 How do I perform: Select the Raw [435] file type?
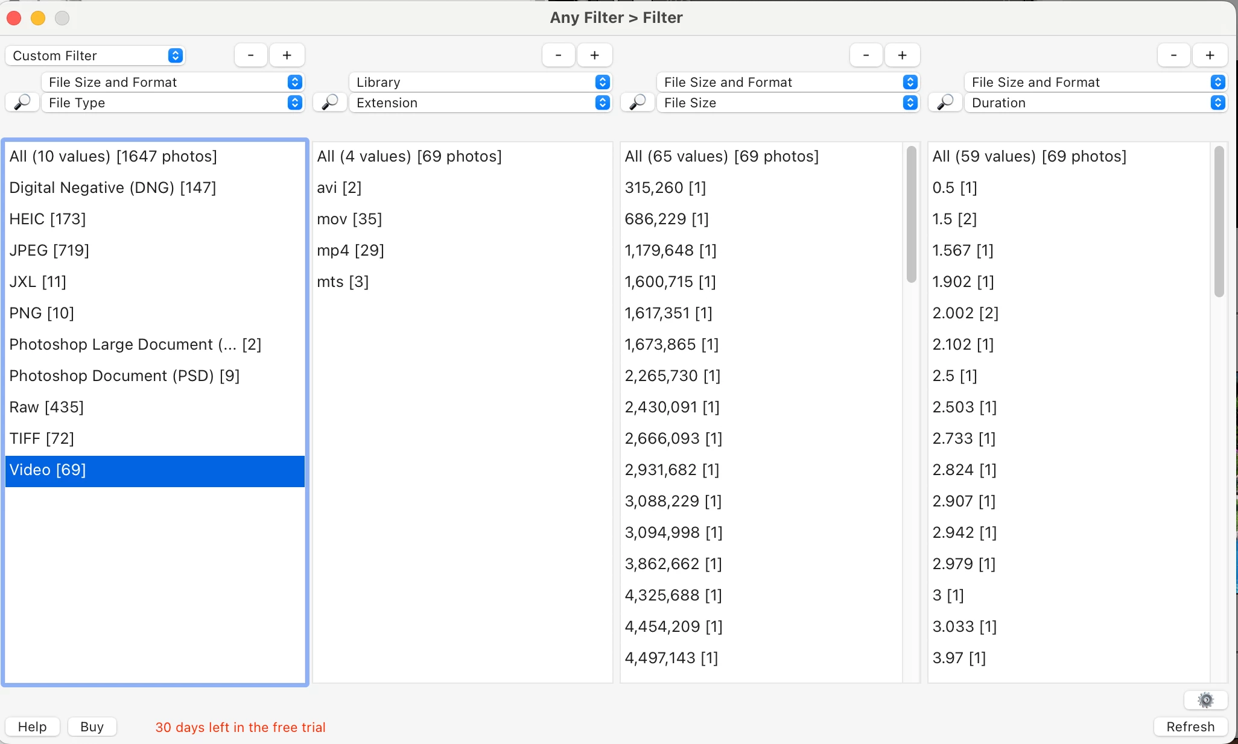155,408
